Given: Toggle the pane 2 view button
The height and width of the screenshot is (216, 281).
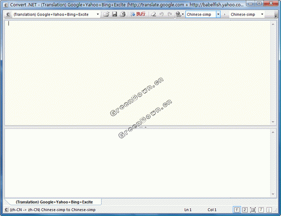Looking at the screenshot, I should (x=245, y=210).
